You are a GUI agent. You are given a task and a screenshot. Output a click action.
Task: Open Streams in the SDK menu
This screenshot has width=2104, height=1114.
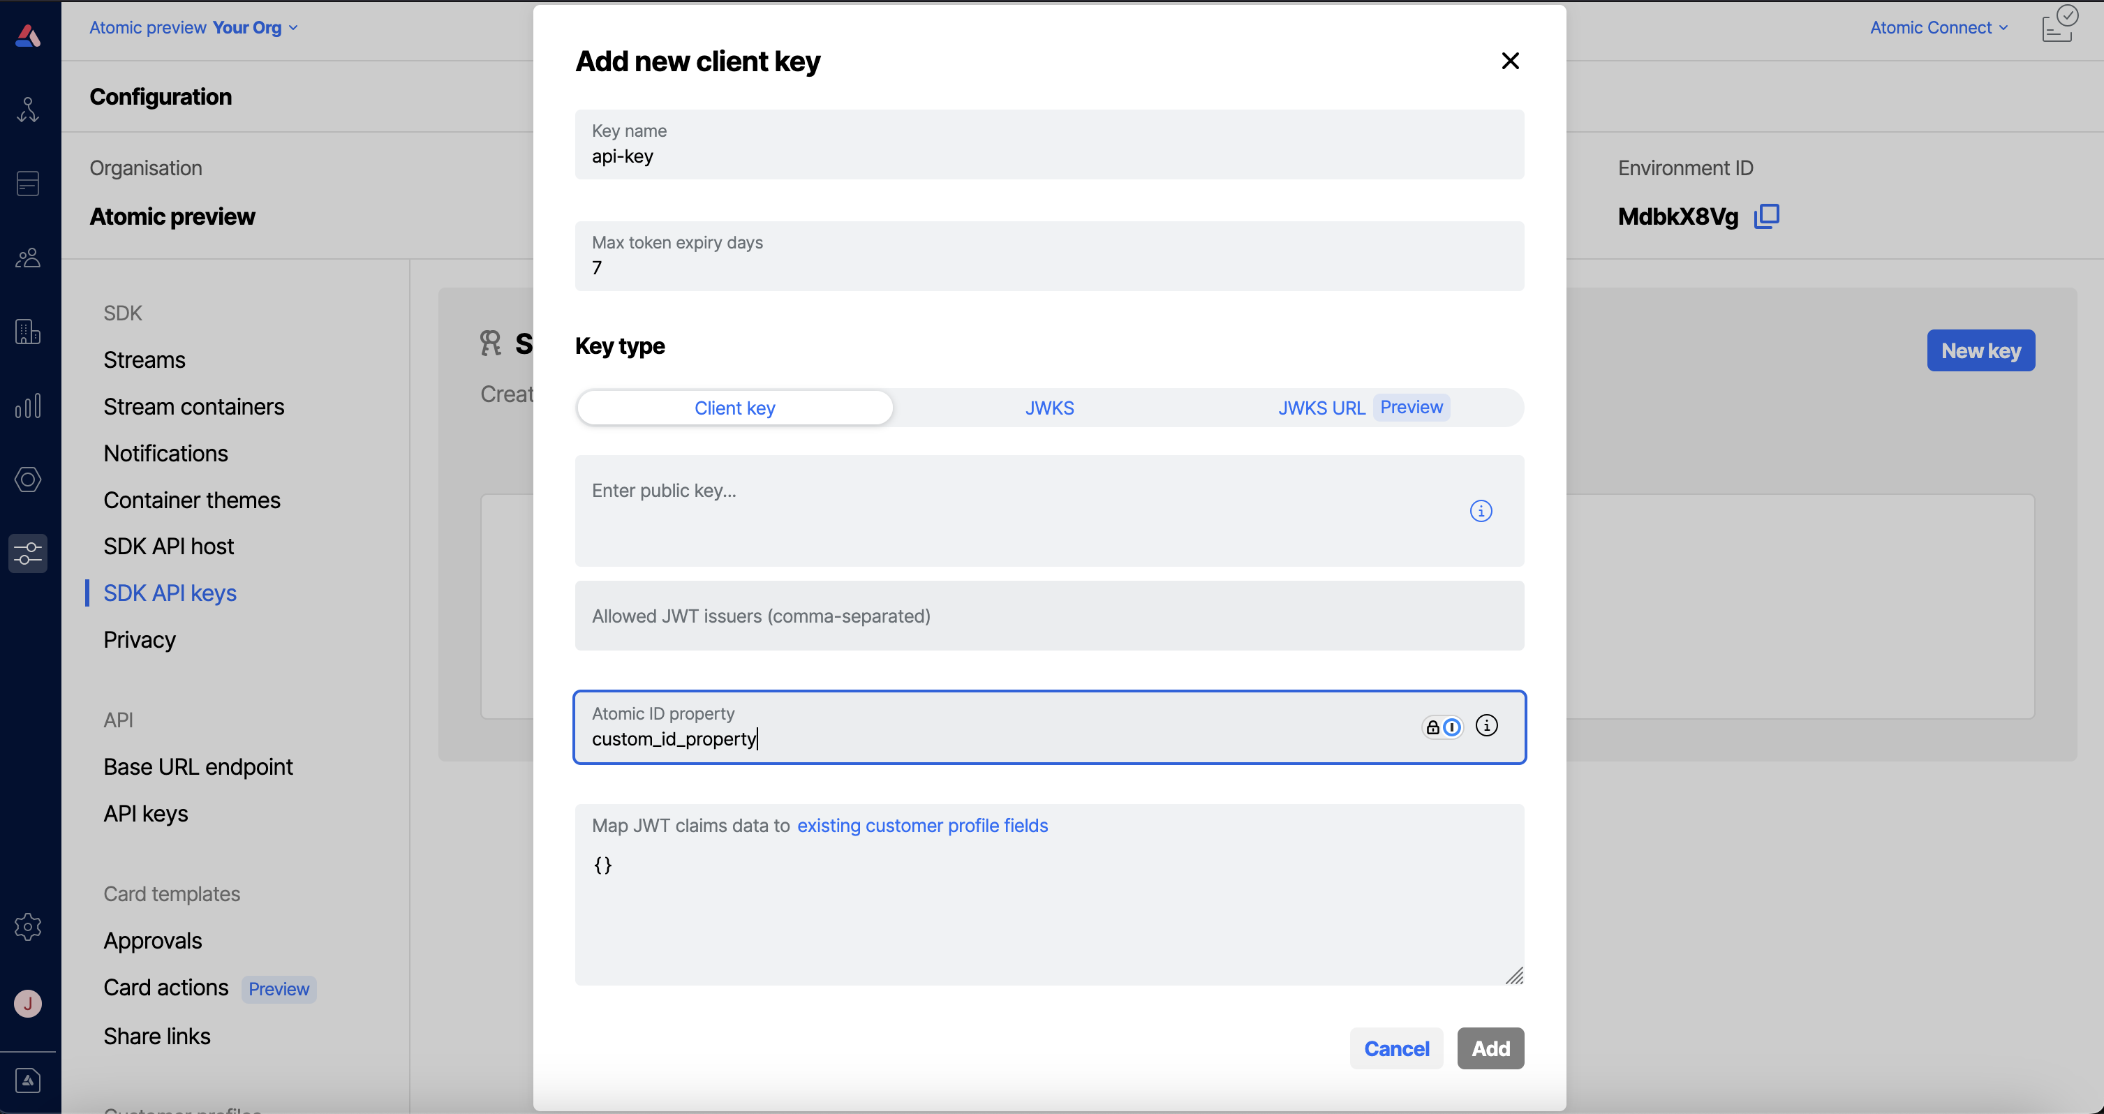click(x=145, y=360)
